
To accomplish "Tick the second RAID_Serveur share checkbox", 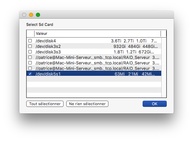I will [30, 63].
